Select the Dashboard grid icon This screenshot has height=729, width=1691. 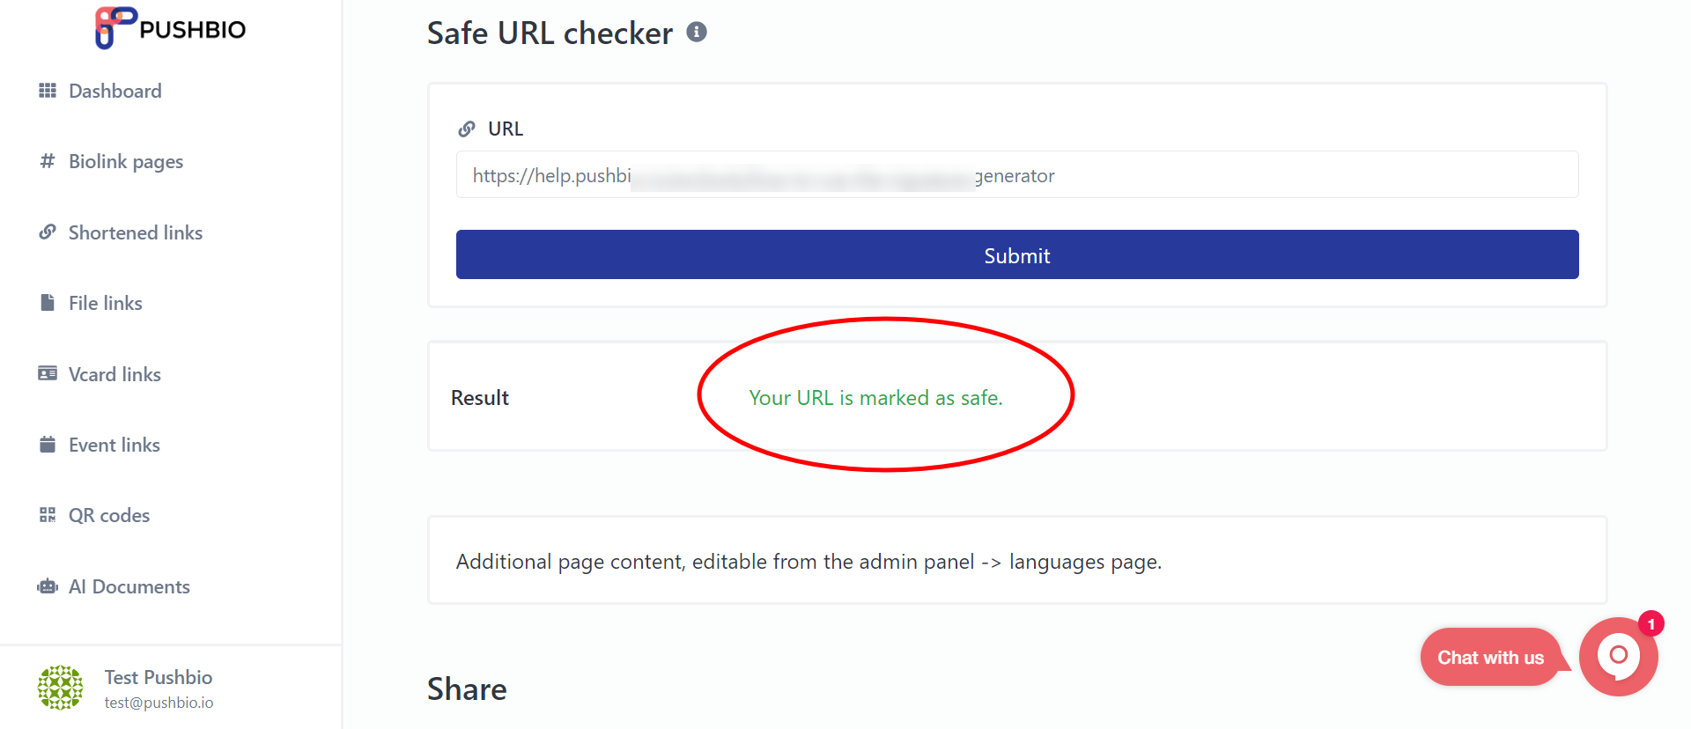tap(48, 90)
